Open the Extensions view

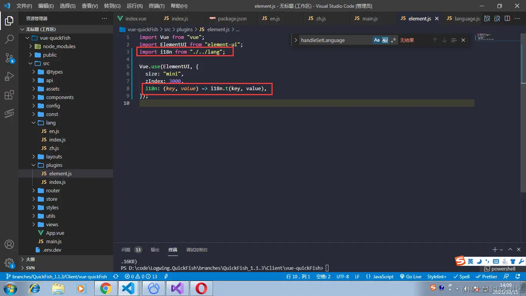[x=9, y=95]
